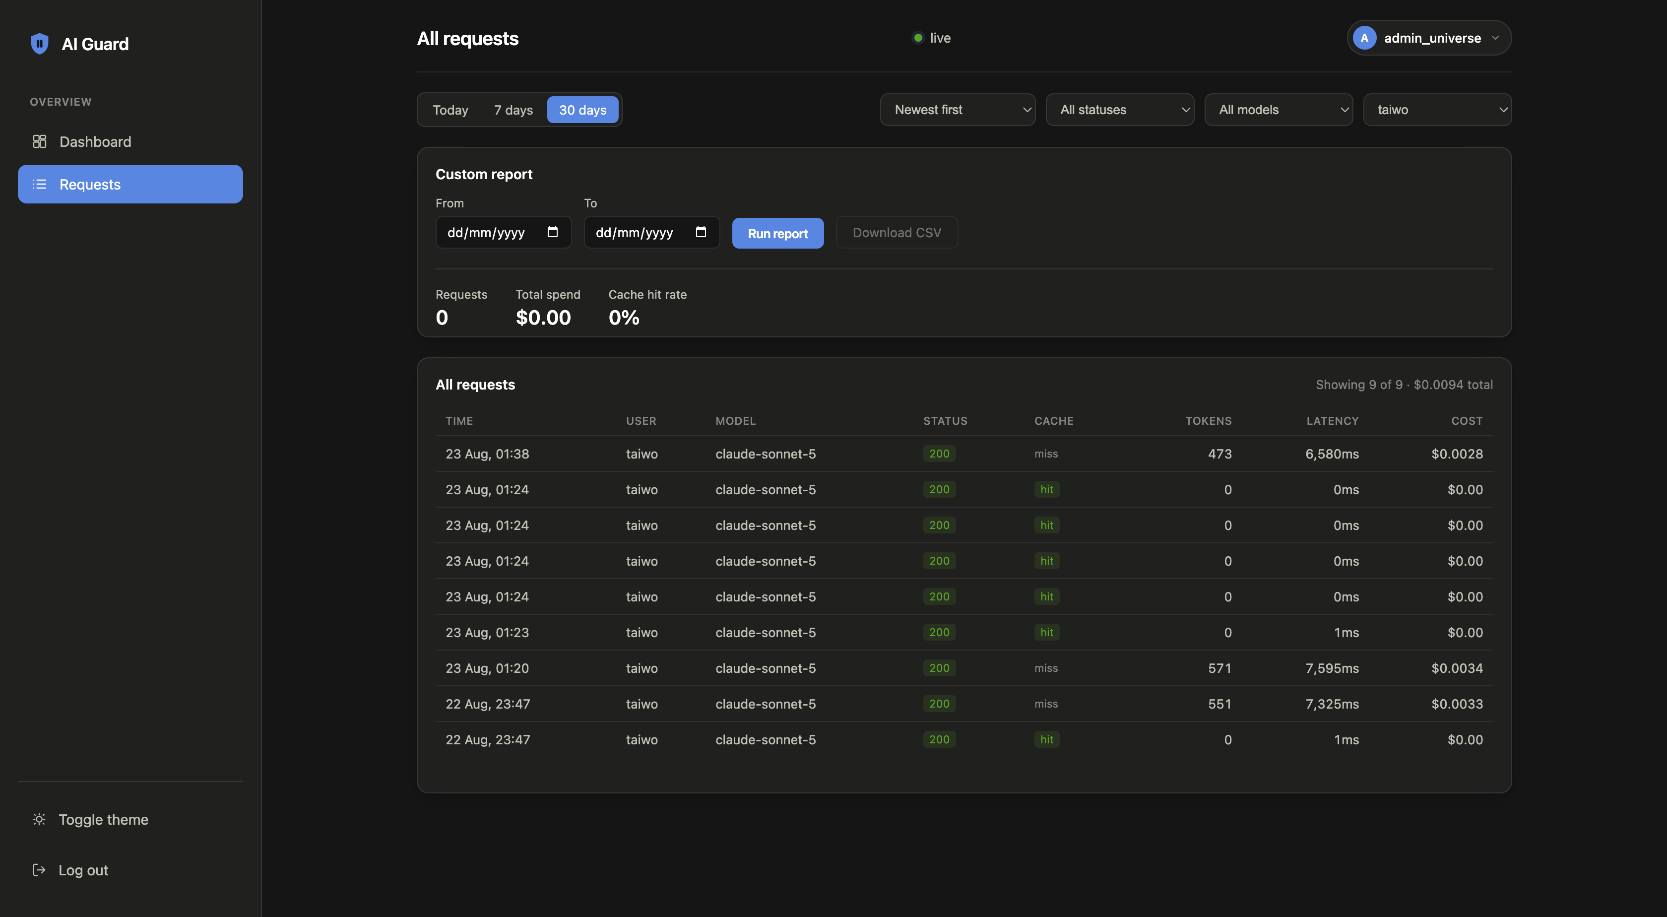Click the STATUS column header

[945, 421]
